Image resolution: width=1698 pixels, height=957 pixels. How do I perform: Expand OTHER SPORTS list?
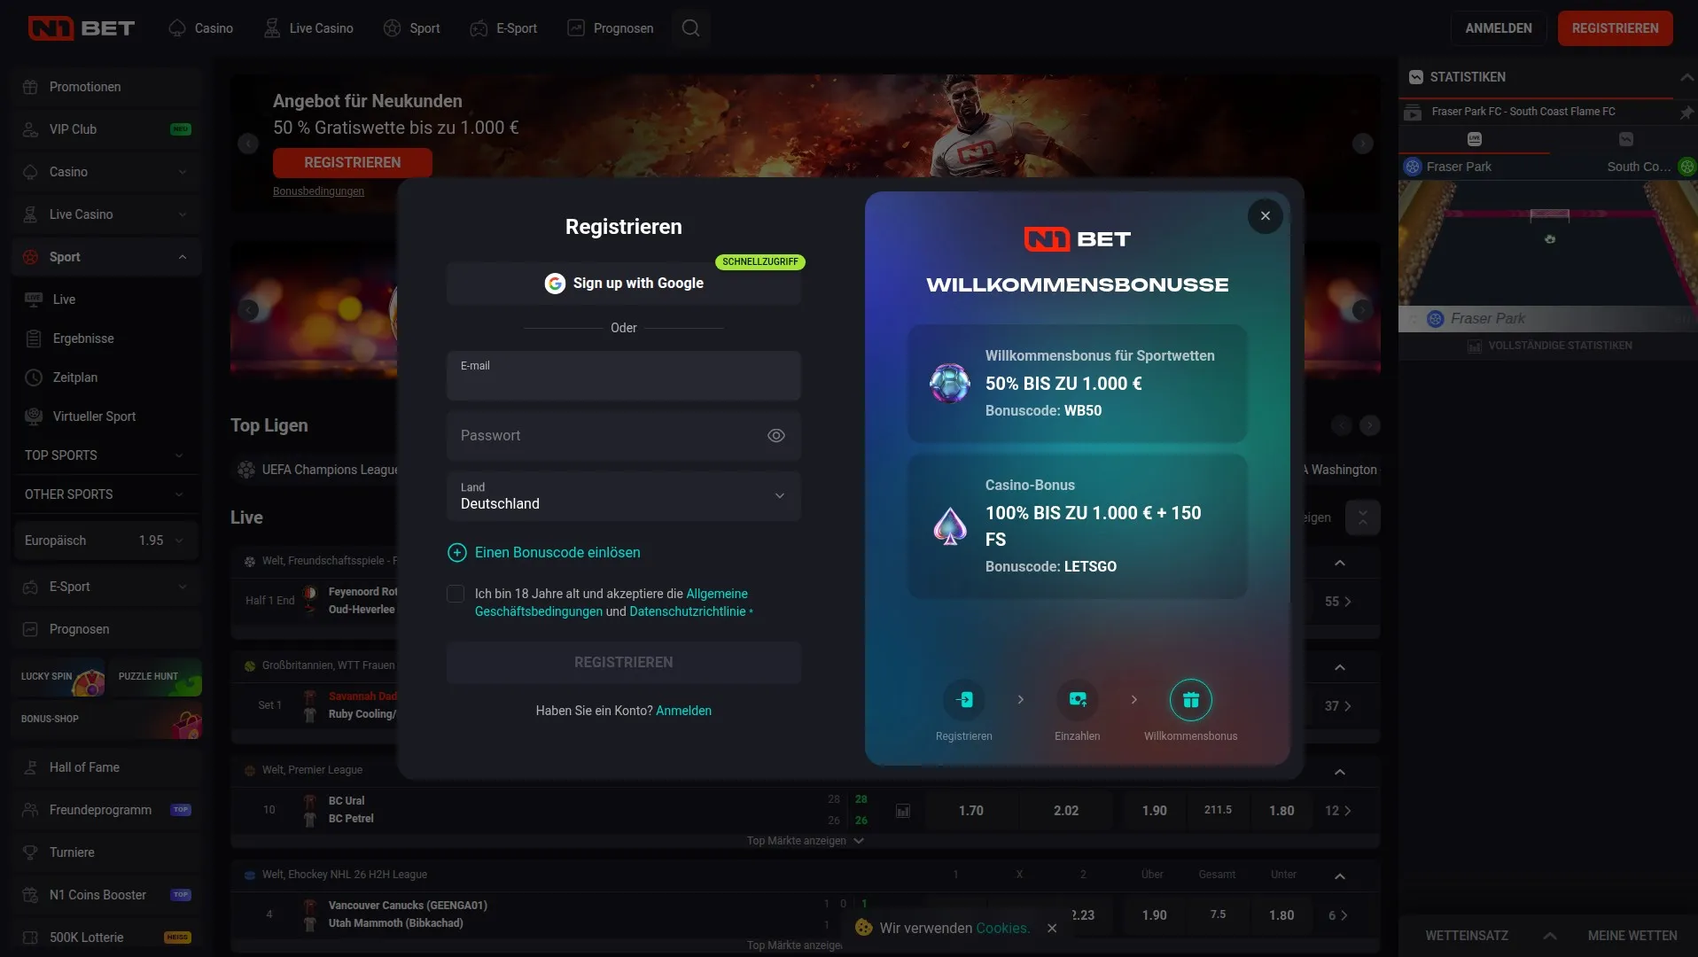[179, 494]
